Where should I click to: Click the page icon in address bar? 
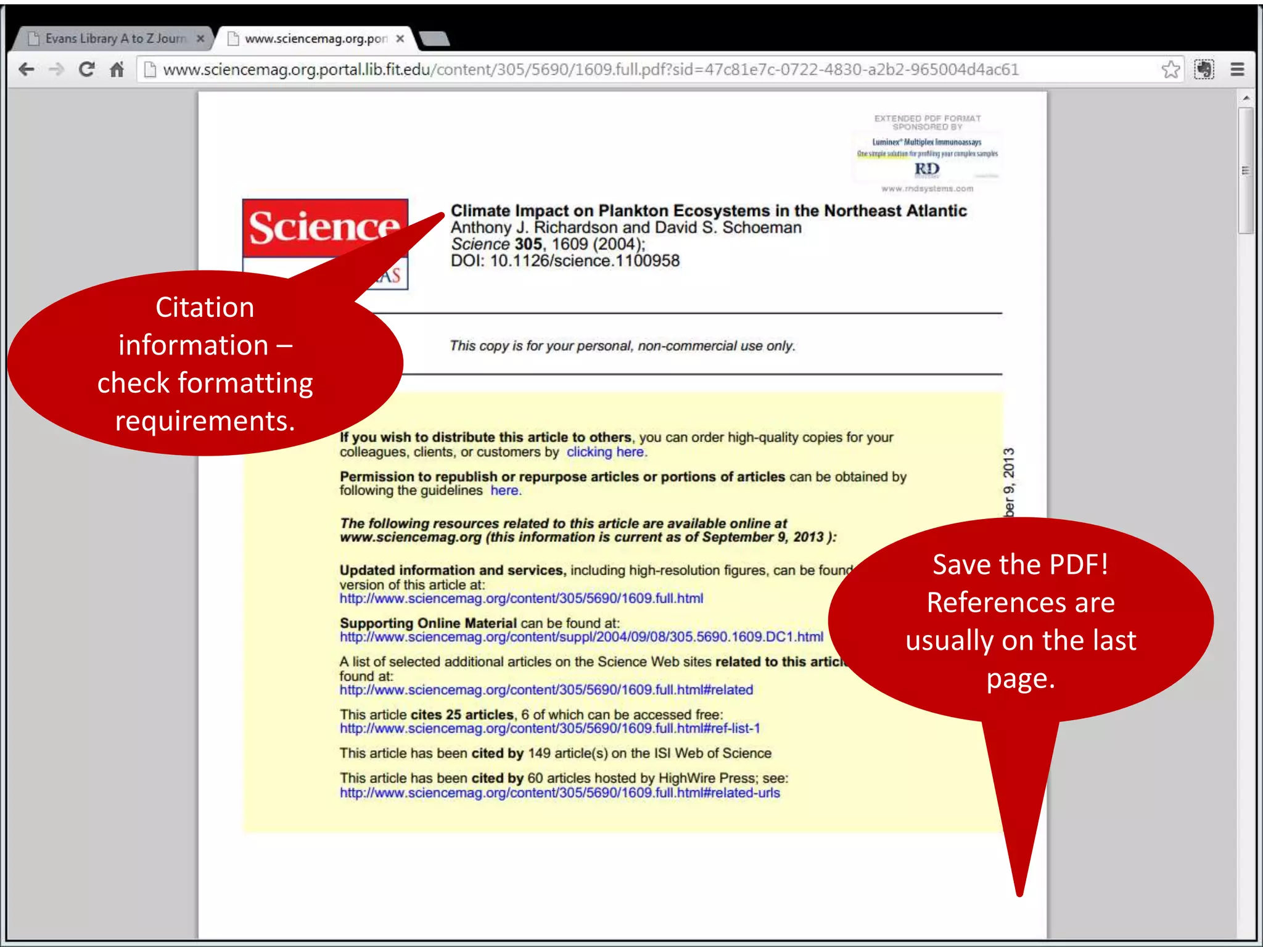point(149,69)
